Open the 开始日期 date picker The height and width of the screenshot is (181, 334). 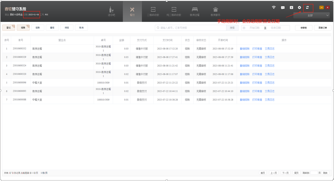[254, 28]
